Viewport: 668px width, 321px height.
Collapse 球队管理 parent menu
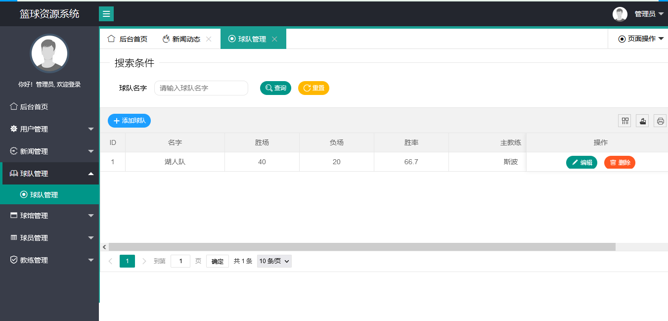(49, 174)
